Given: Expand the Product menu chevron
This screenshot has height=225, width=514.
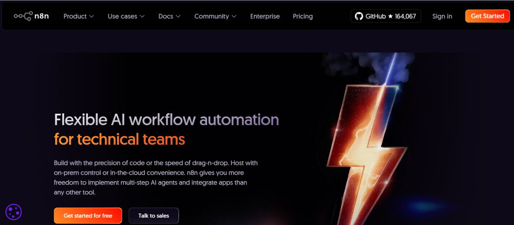Looking at the screenshot, I should click(91, 16).
